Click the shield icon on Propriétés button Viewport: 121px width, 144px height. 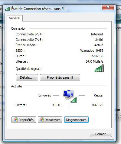[x=16, y=120]
